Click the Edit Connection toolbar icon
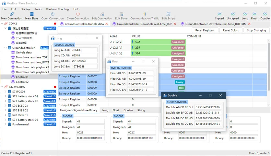 [102, 14]
